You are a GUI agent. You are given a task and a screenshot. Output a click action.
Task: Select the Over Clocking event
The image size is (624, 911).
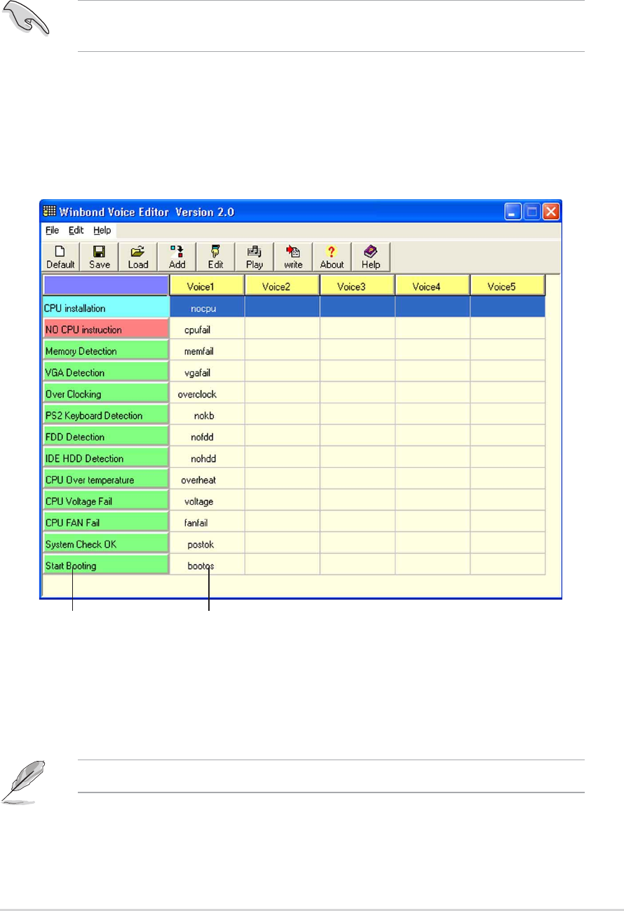point(106,394)
